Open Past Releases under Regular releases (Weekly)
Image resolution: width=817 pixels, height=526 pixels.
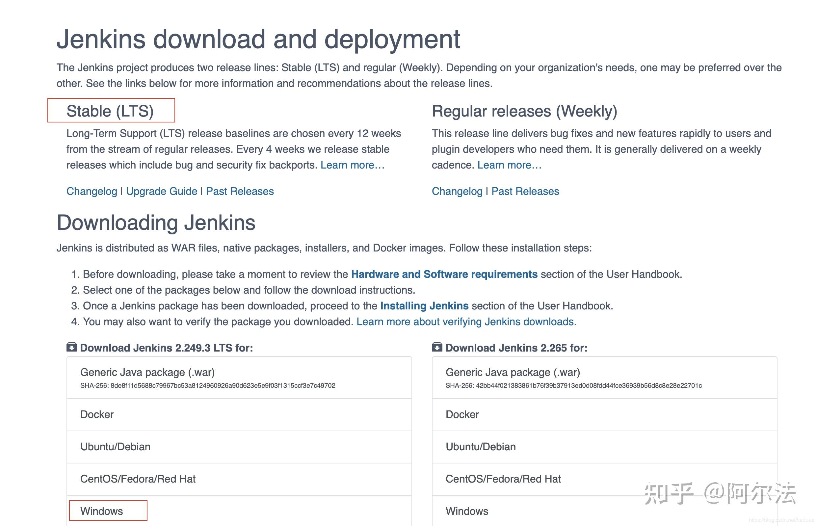coord(525,191)
